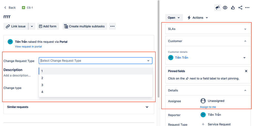254x126 pixels.
Task: Click the unassigned person avatar icon
Action: click(203, 101)
